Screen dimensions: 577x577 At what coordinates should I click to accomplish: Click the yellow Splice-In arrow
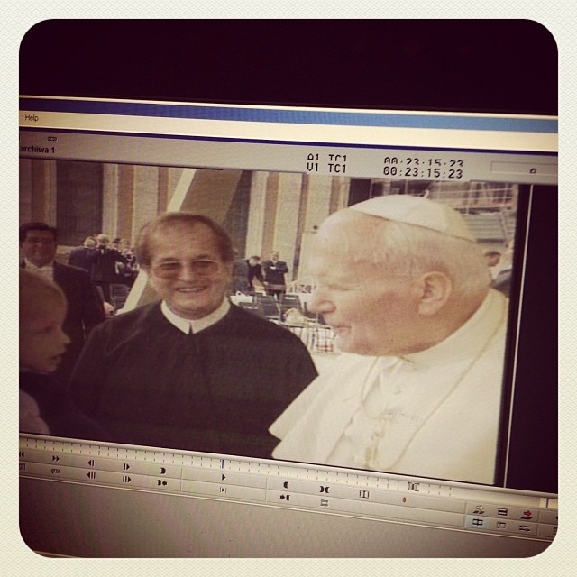pos(479,509)
